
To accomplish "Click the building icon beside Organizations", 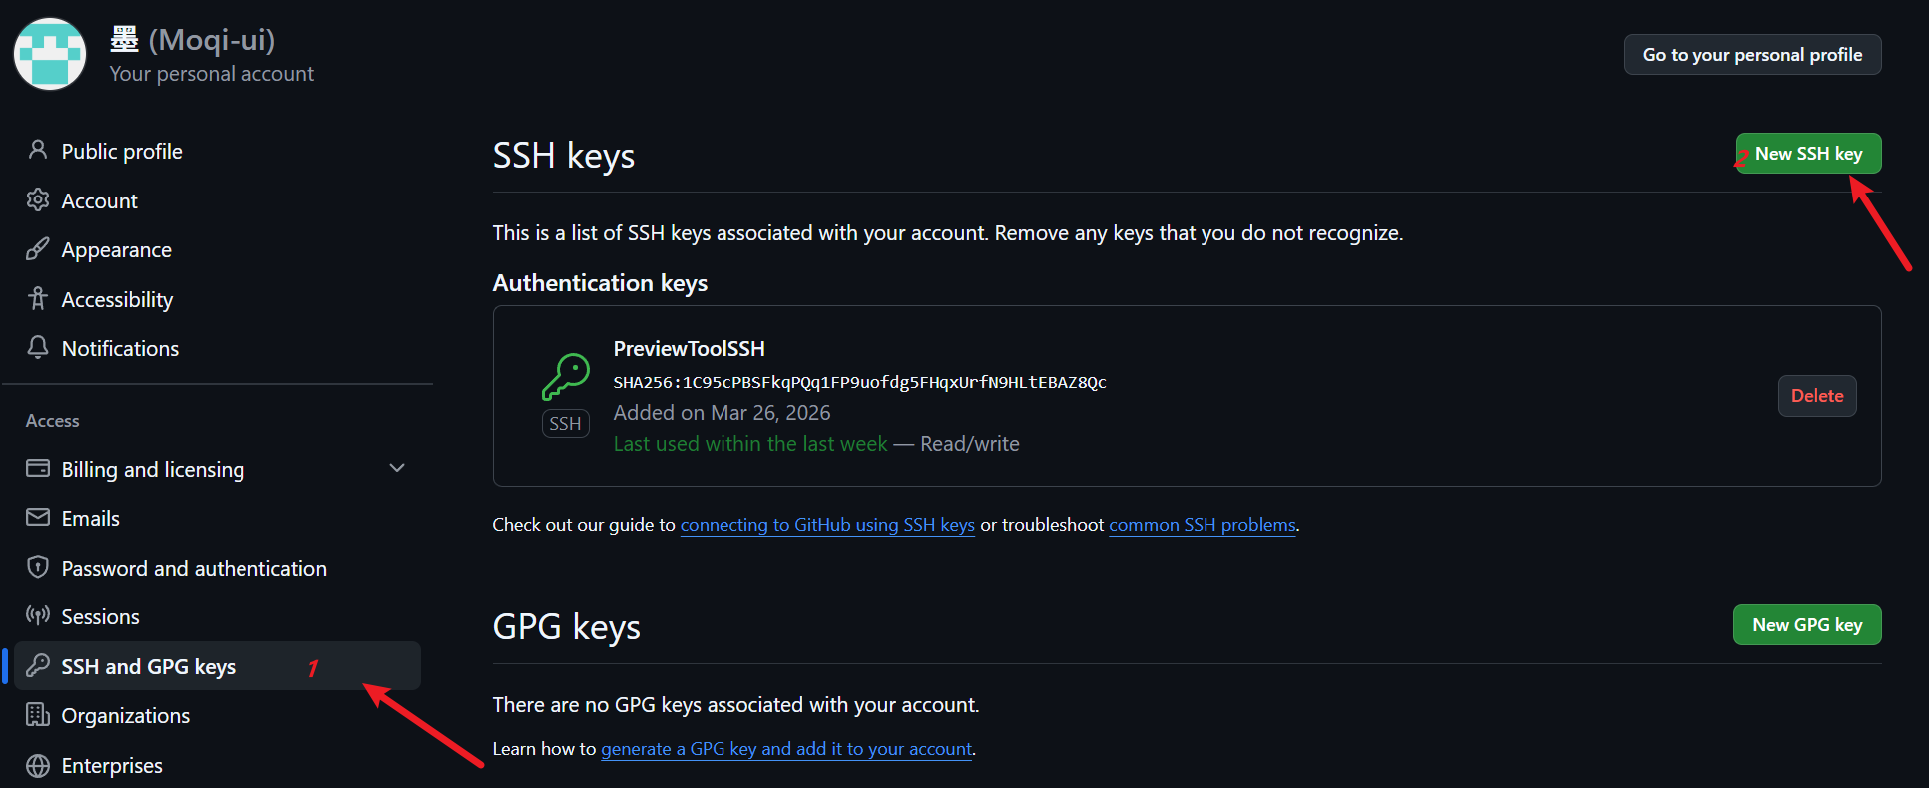I will tap(38, 714).
